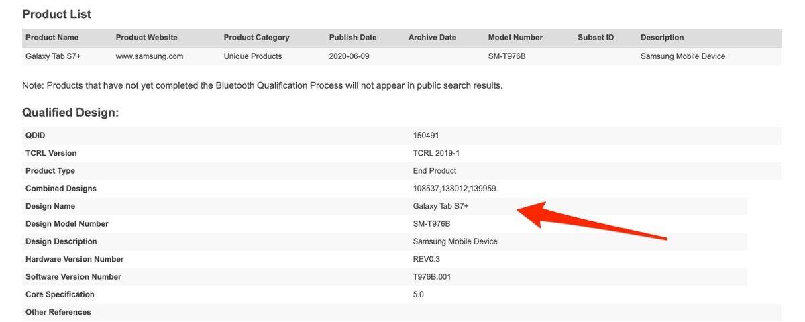This screenshot has height=322, width=805.
Task: Select the Core Specification value 5.0
Action: pyautogui.click(x=419, y=294)
